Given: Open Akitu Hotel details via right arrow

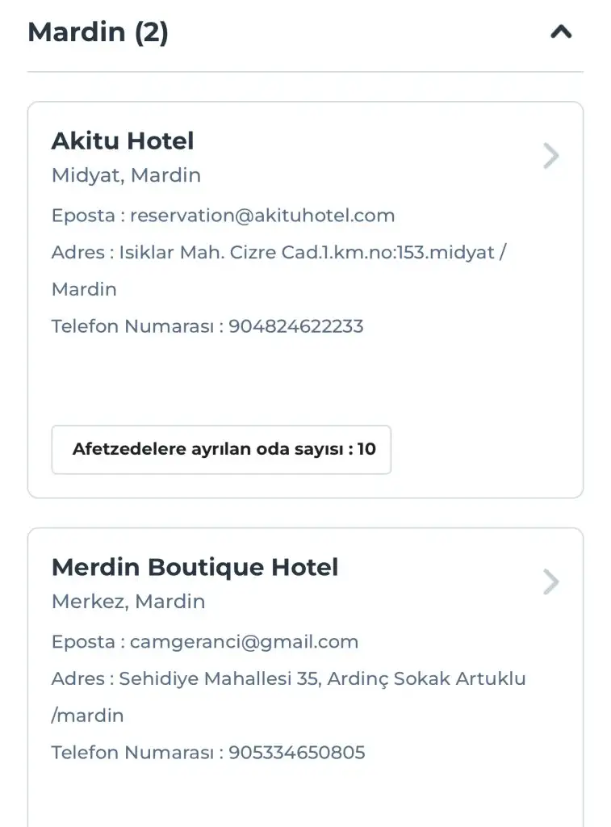Looking at the screenshot, I should point(551,156).
